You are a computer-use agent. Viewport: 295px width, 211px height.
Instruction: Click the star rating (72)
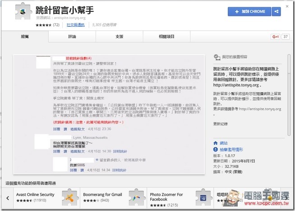(47, 25)
